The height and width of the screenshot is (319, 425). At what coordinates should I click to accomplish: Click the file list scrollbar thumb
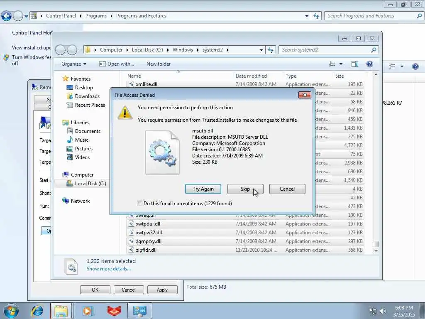376,244
